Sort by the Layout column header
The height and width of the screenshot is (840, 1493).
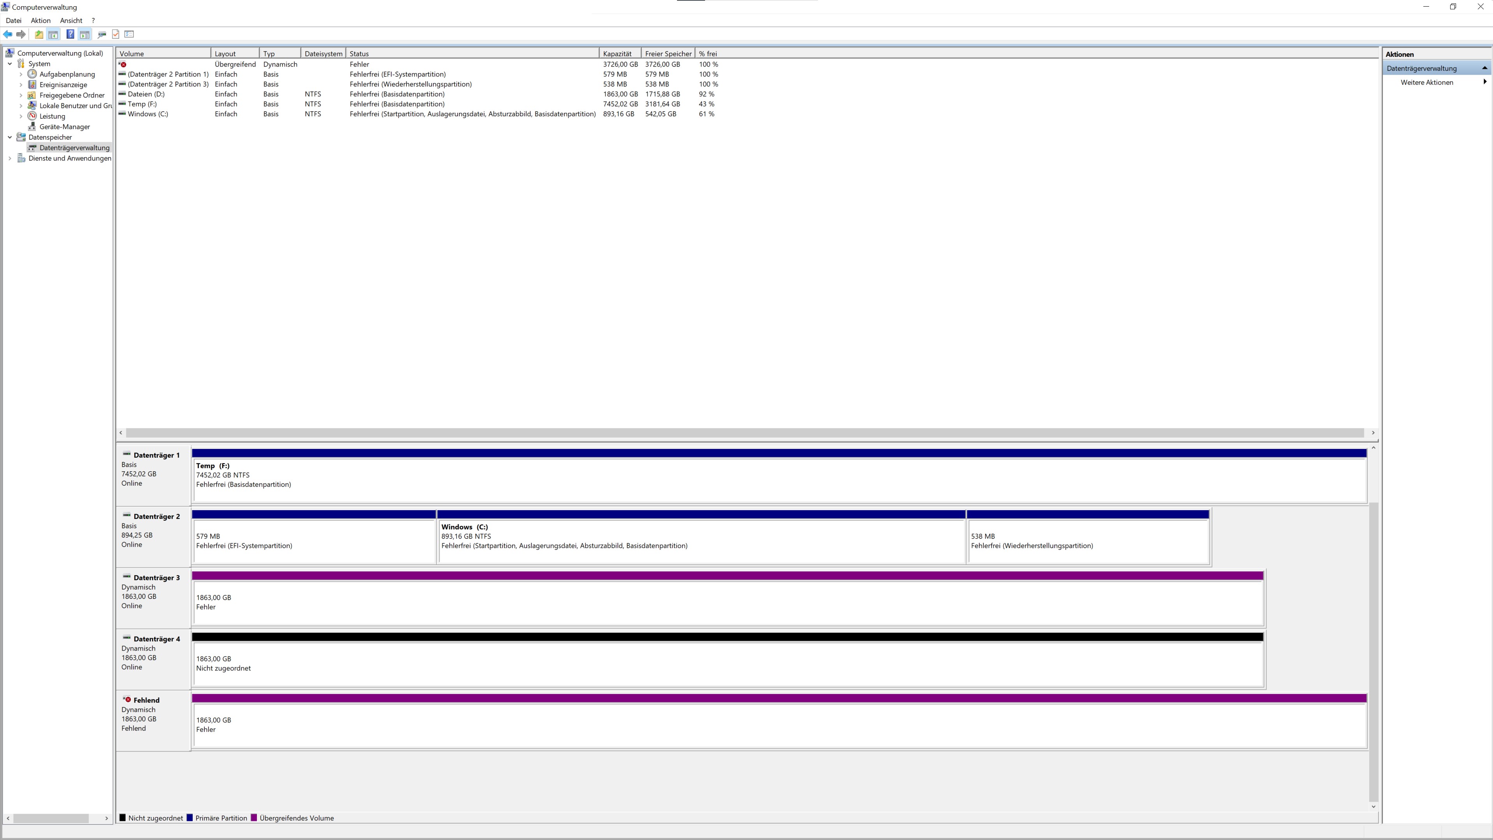click(x=235, y=53)
